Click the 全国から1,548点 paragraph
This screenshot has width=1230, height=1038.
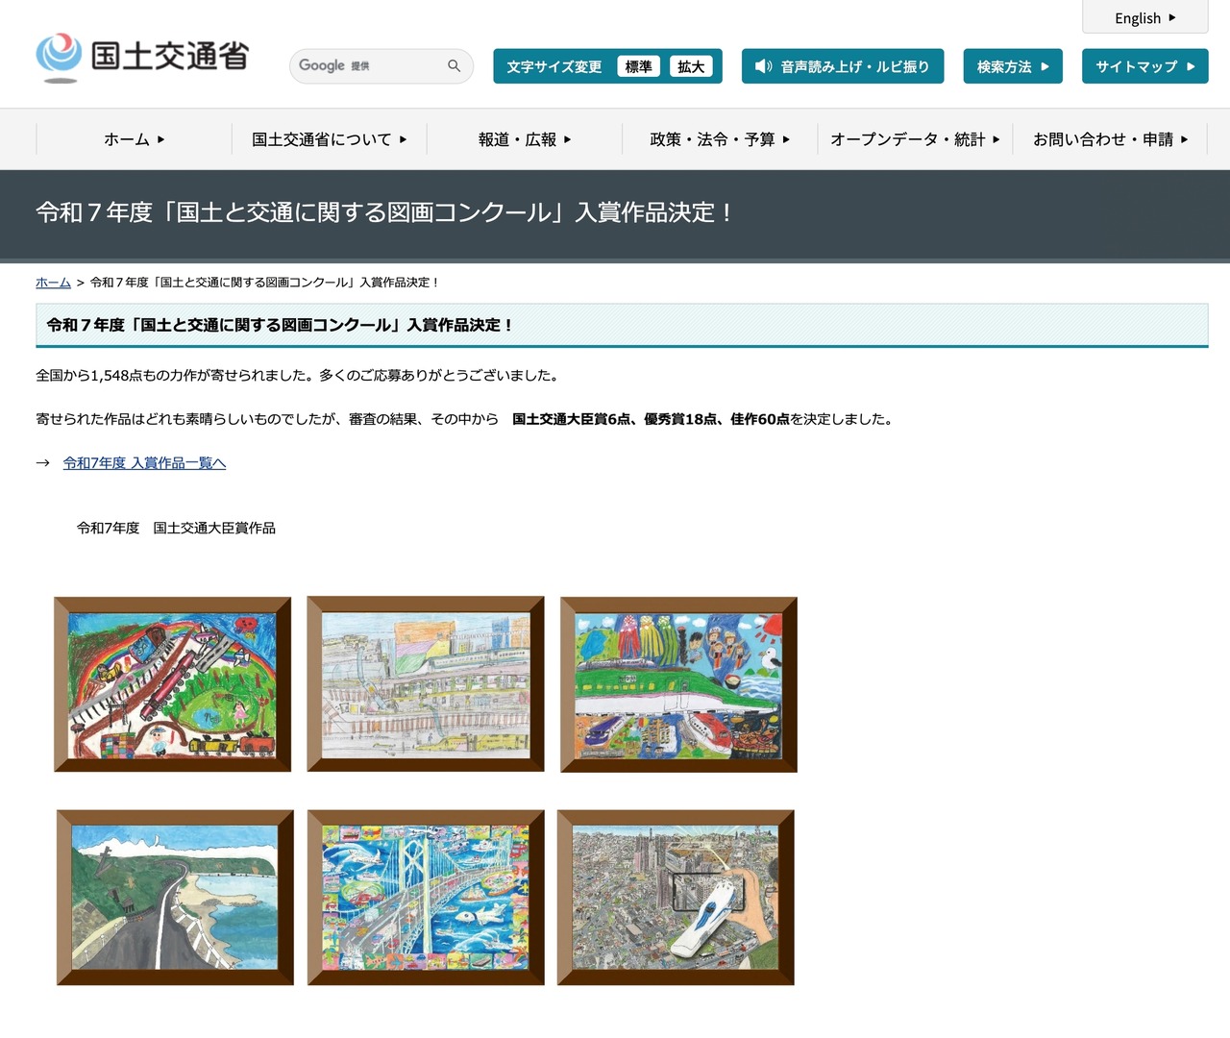tap(299, 375)
